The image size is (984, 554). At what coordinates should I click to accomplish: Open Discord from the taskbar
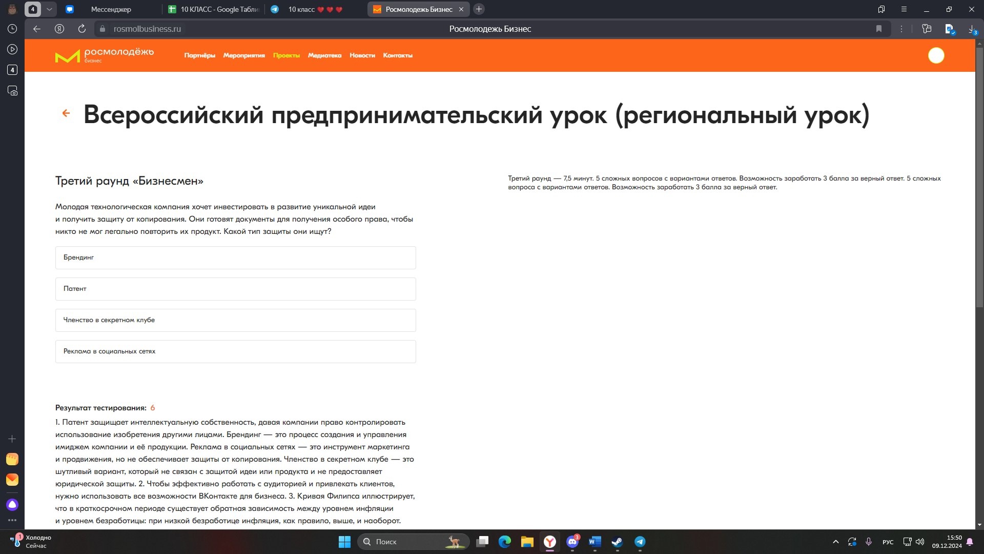[572, 542]
